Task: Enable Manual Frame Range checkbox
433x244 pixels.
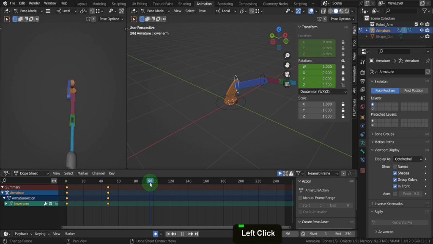Action: click(300, 198)
